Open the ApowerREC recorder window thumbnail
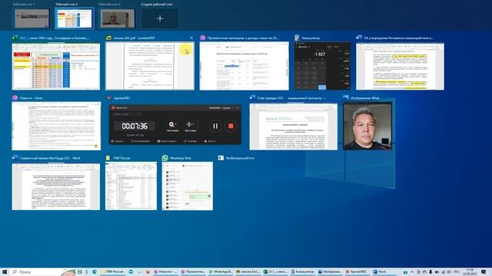The height and width of the screenshot is (276, 492). pos(175,124)
